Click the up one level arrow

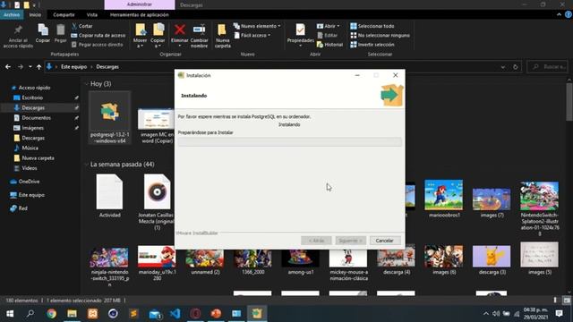(38, 67)
